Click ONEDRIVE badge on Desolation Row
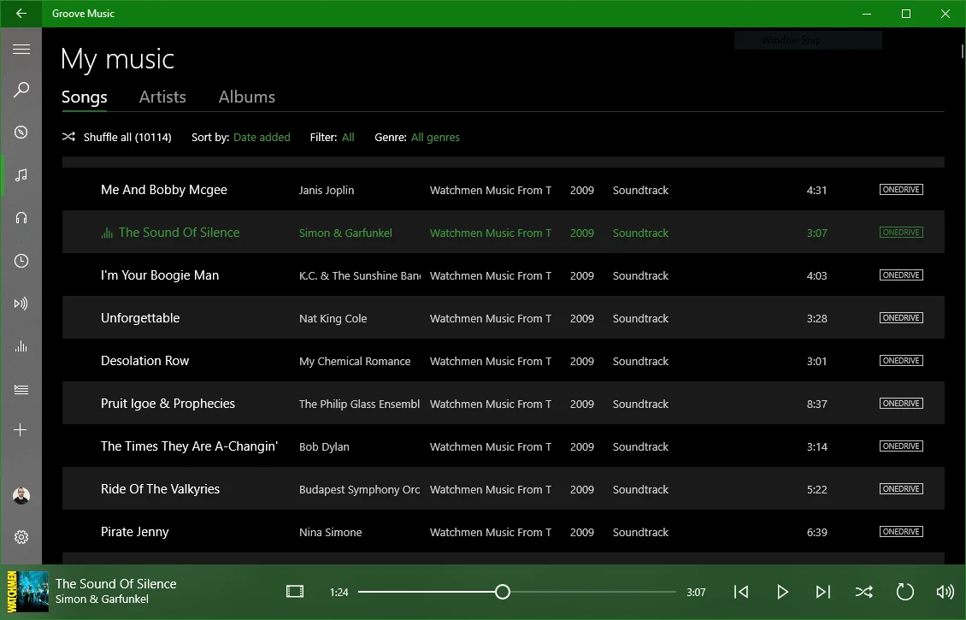The height and width of the screenshot is (620, 966). pos(901,361)
